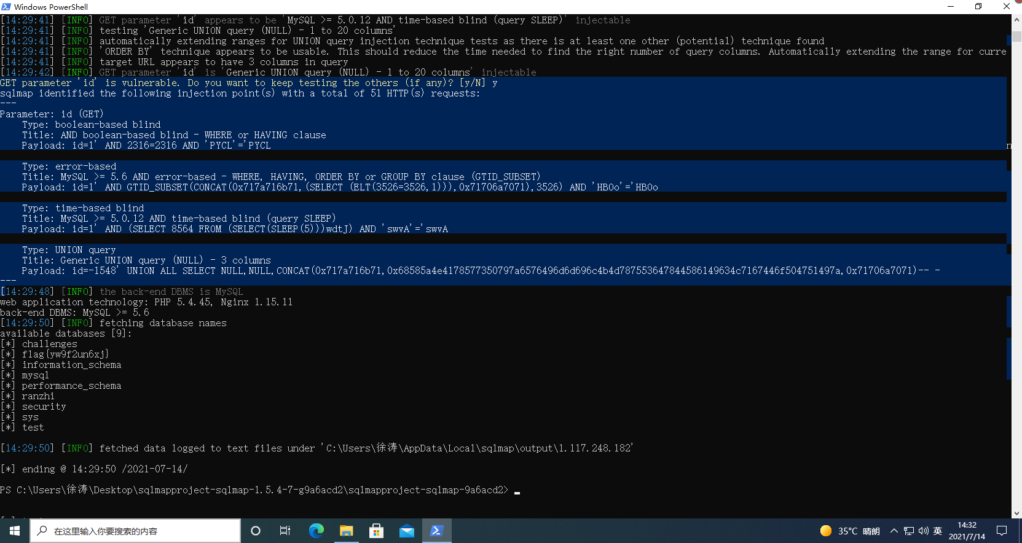Click the PowerShell icon in title bar
The width and height of the screenshot is (1022, 543).
(x=6, y=7)
